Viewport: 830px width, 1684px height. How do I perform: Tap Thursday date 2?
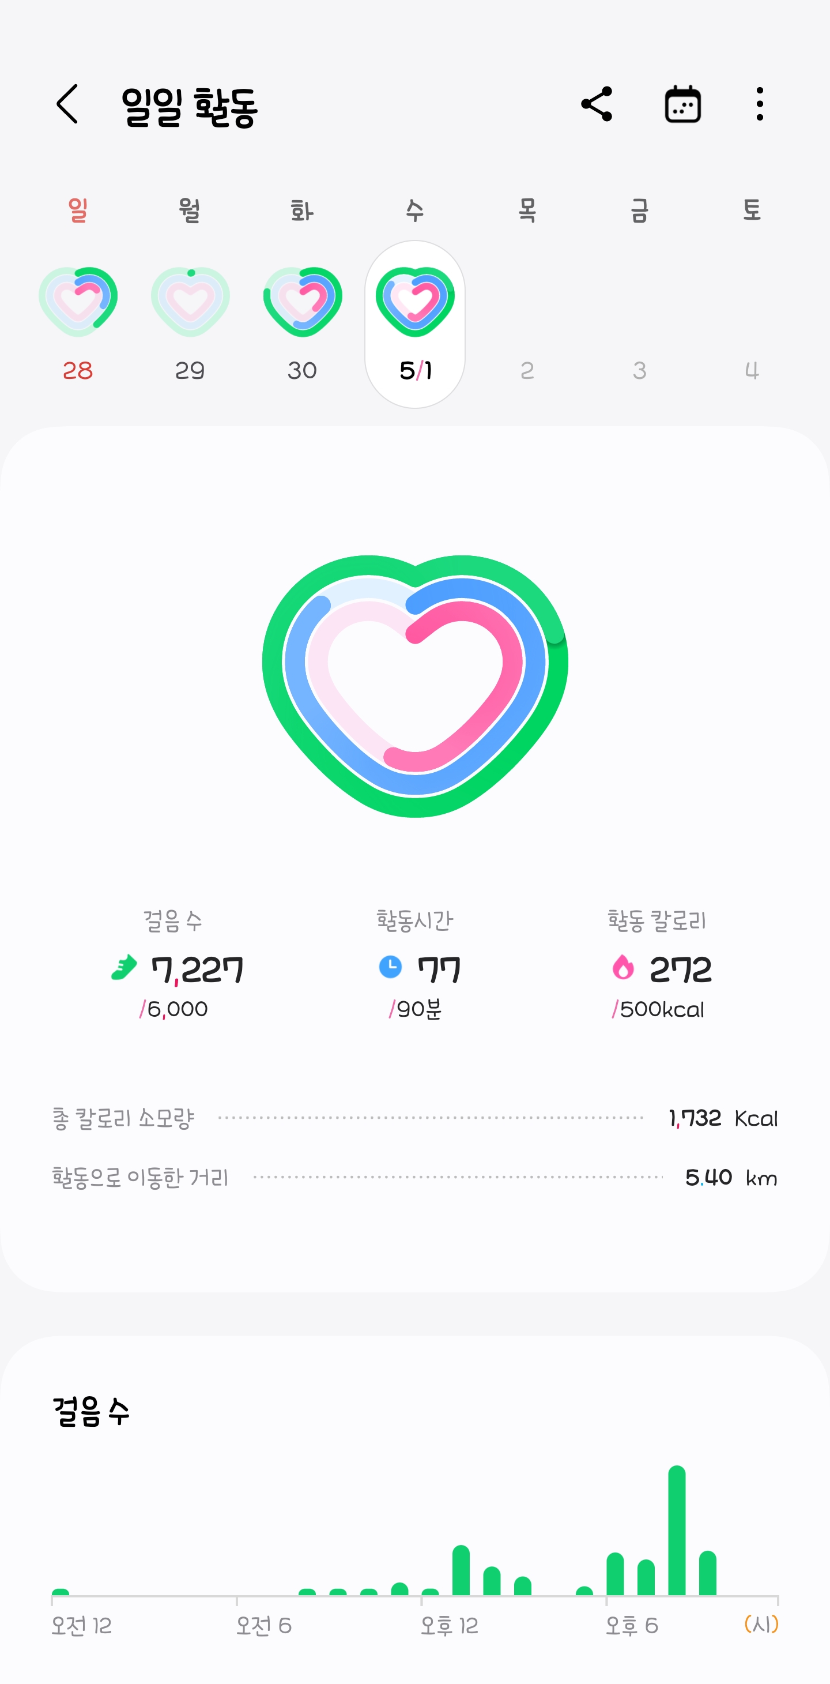pos(527,370)
